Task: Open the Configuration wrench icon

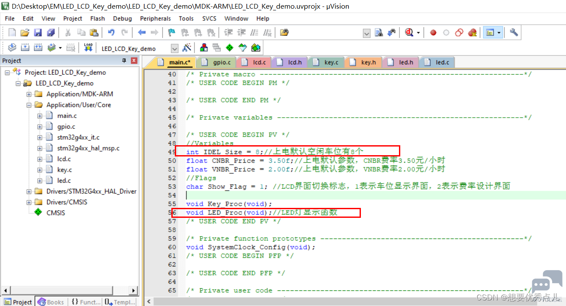Action: pyautogui.click(x=514, y=32)
